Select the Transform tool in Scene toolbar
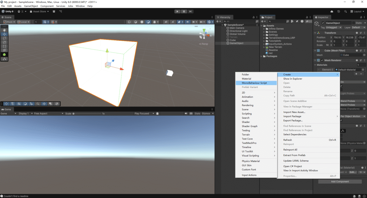 pyautogui.click(x=4, y=50)
